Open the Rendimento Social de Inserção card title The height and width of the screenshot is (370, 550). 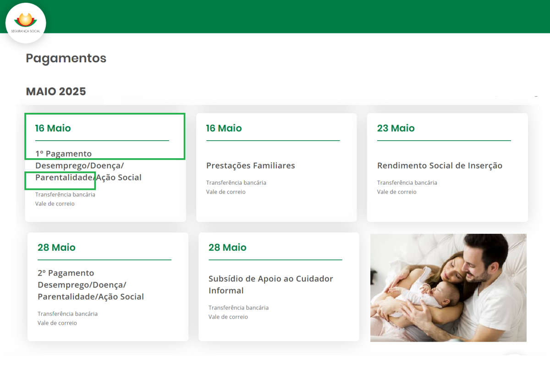(440, 166)
